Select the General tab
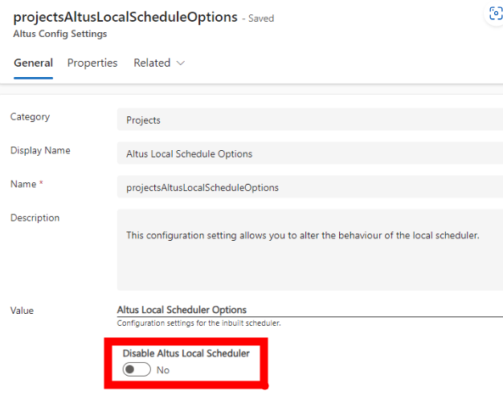Viewport: 503px width, 411px height. click(34, 63)
